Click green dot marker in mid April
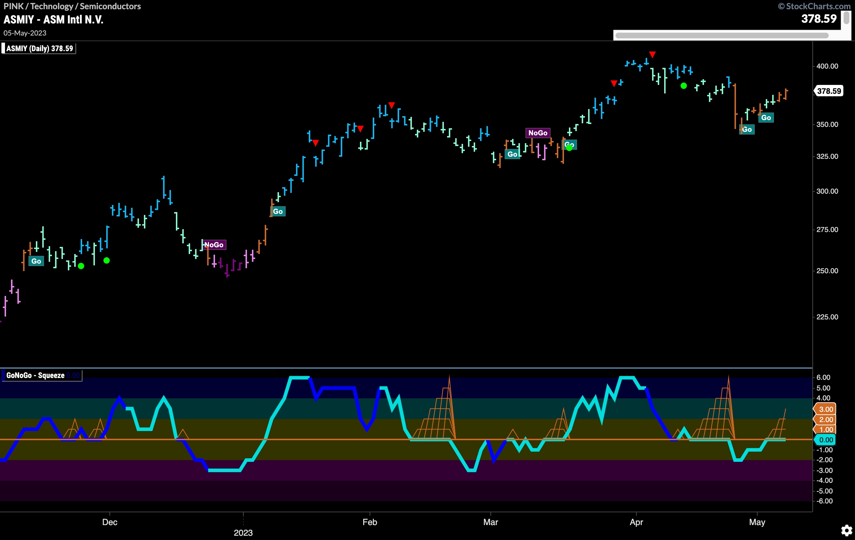The width and height of the screenshot is (855, 540). 684,86
